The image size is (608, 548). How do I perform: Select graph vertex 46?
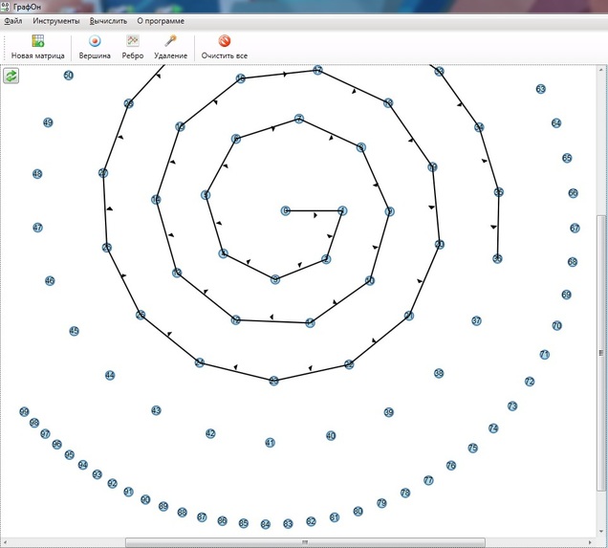tap(50, 280)
